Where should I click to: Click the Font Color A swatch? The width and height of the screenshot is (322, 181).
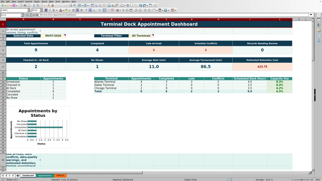coord(61,10)
